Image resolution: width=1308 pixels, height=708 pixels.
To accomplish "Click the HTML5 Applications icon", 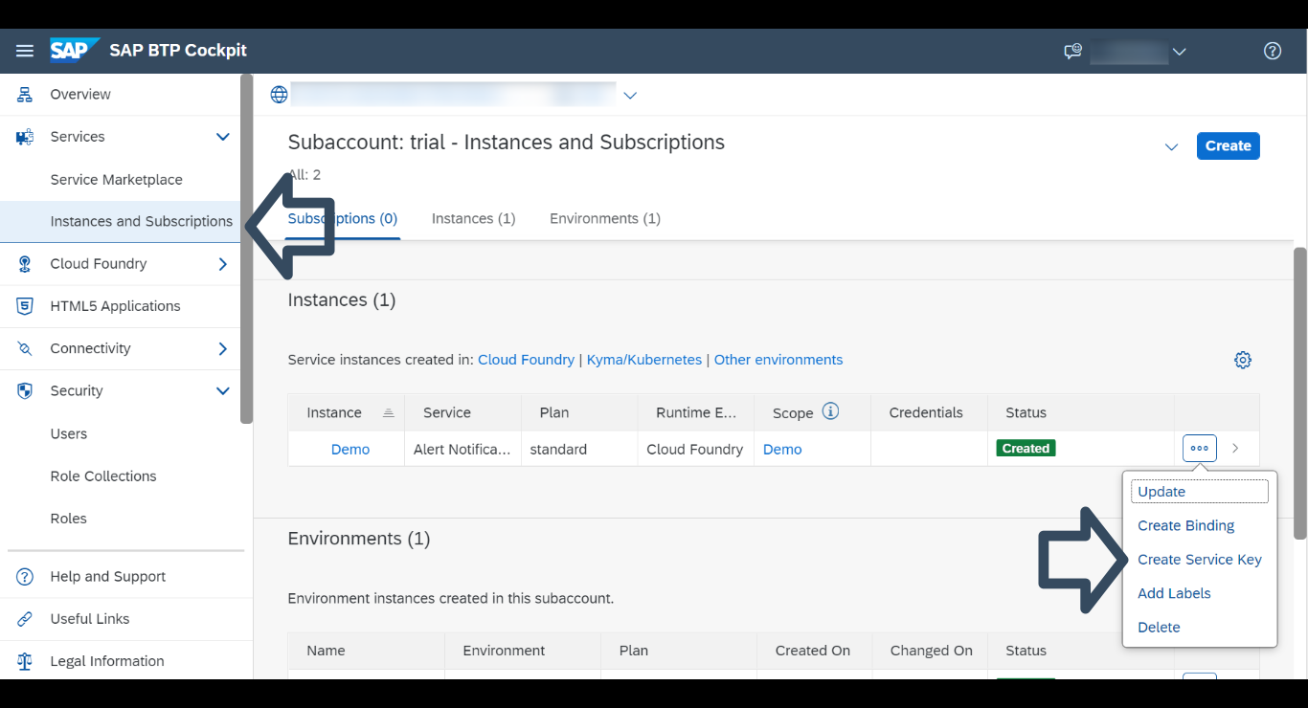I will [x=25, y=306].
